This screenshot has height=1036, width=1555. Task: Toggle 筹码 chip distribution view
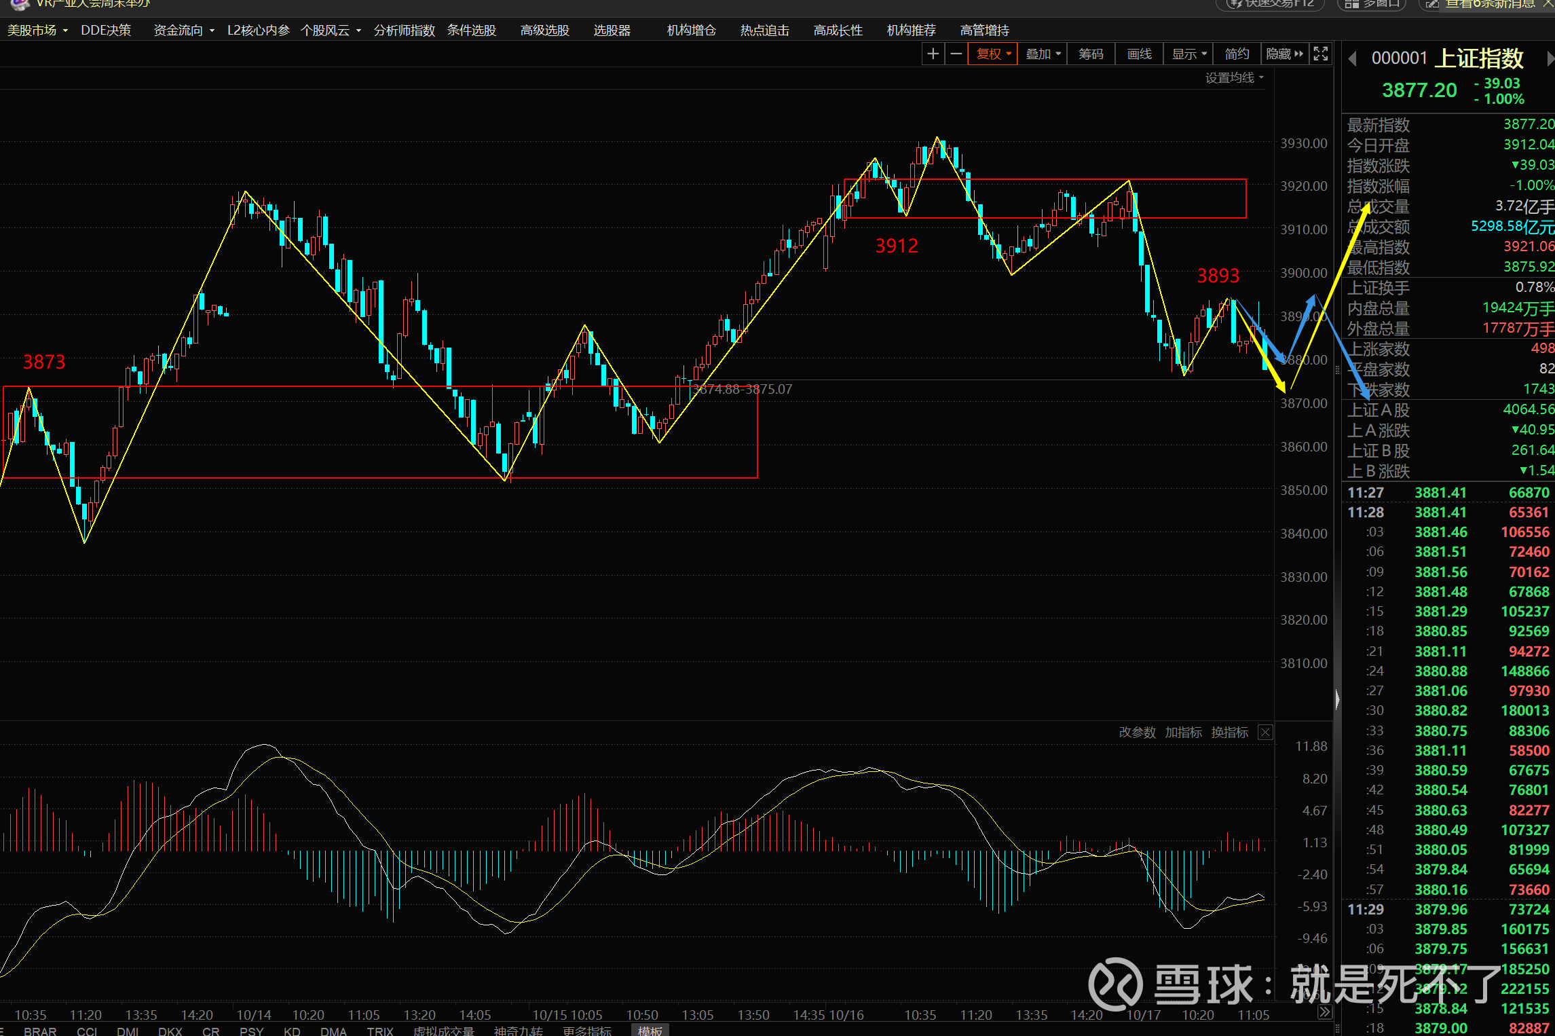1091,54
